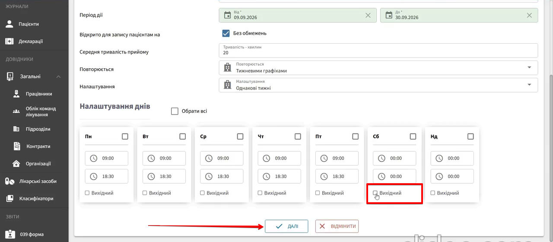Click the 039 форма report icon
The height and width of the screenshot is (242, 553).
(x=10, y=234)
